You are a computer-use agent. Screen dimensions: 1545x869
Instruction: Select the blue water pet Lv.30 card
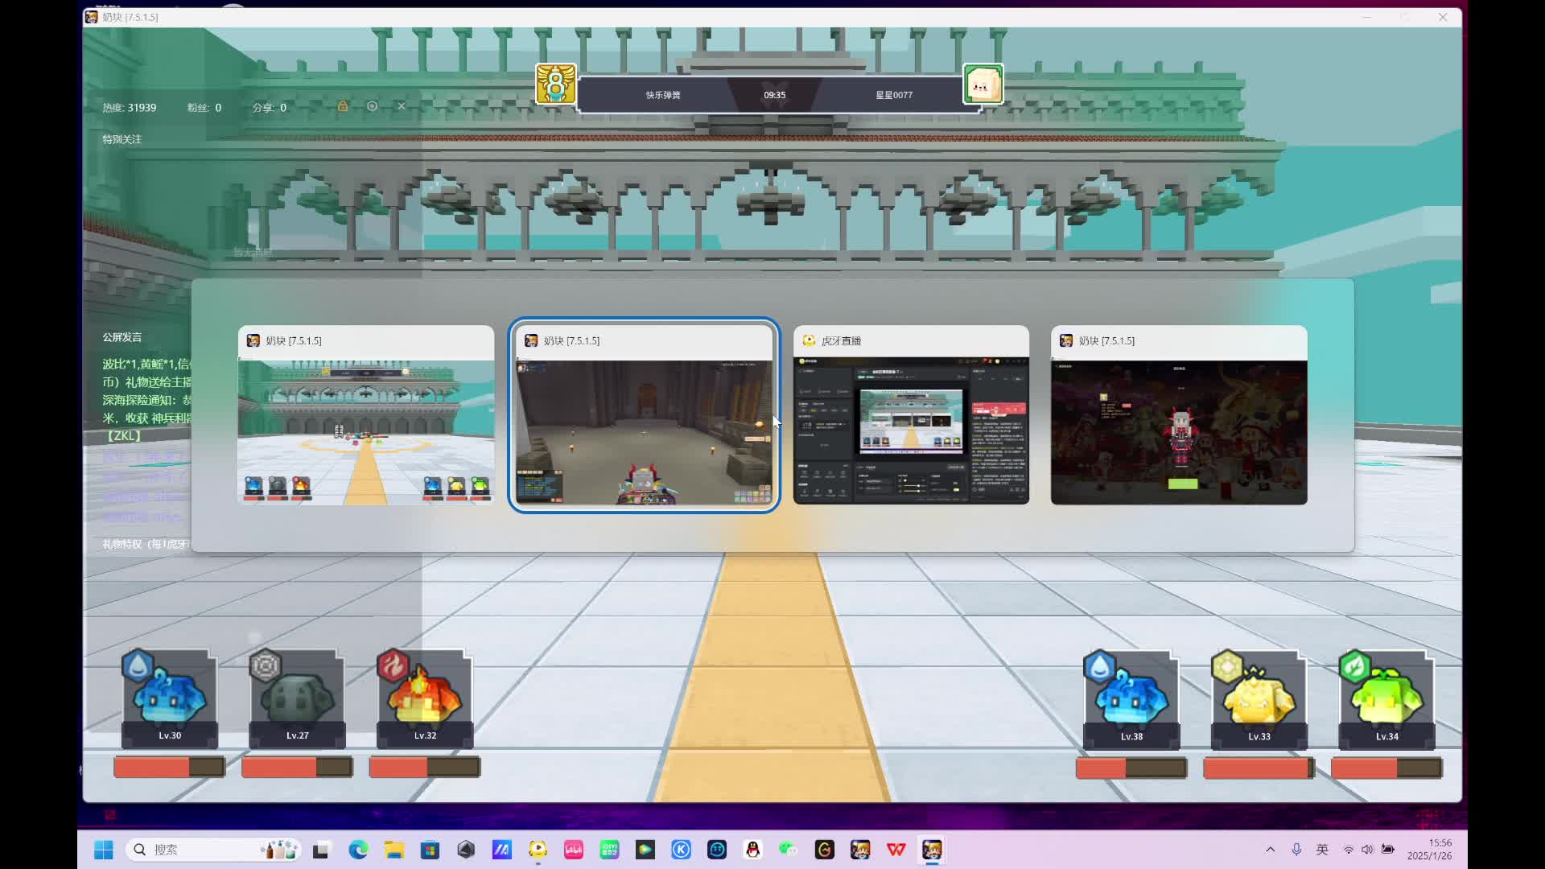click(x=170, y=698)
